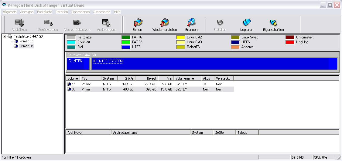Click the Archivtyp column header
The height and width of the screenshot is (161, 342).
click(x=88, y=132)
